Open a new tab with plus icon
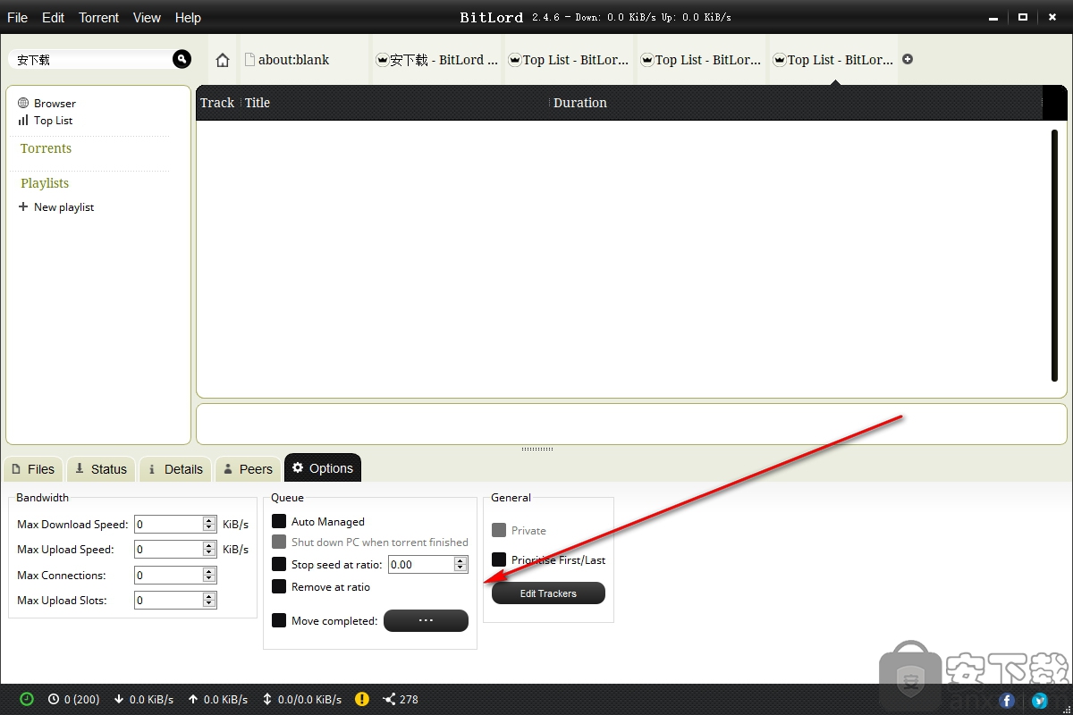The image size is (1073, 715). pyautogui.click(x=908, y=59)
